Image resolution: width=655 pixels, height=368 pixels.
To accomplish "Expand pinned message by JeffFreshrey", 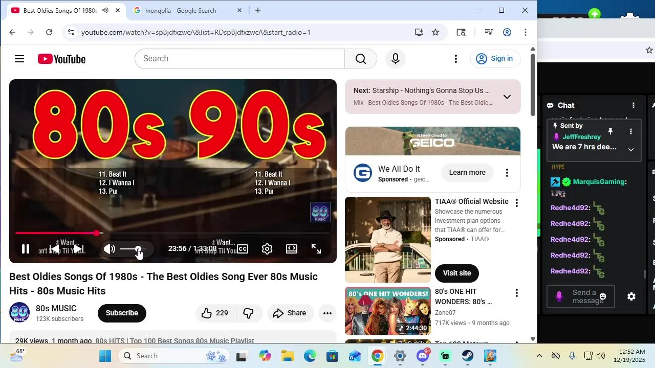I will coord(631,150).
